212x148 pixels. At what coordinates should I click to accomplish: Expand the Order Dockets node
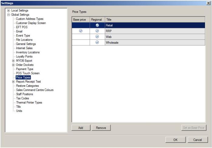(x=13, y=65)
